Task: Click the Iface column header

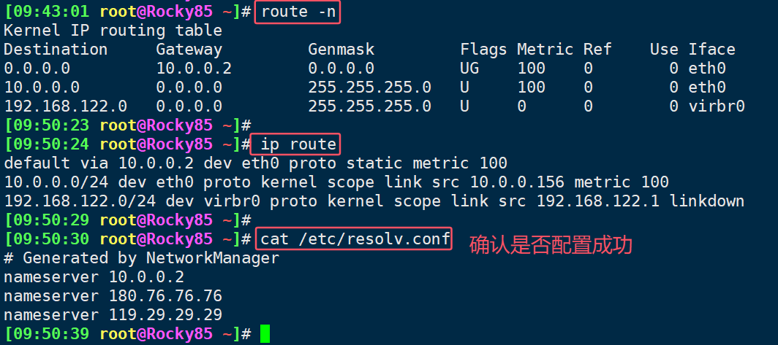Action: coord(711,50)
